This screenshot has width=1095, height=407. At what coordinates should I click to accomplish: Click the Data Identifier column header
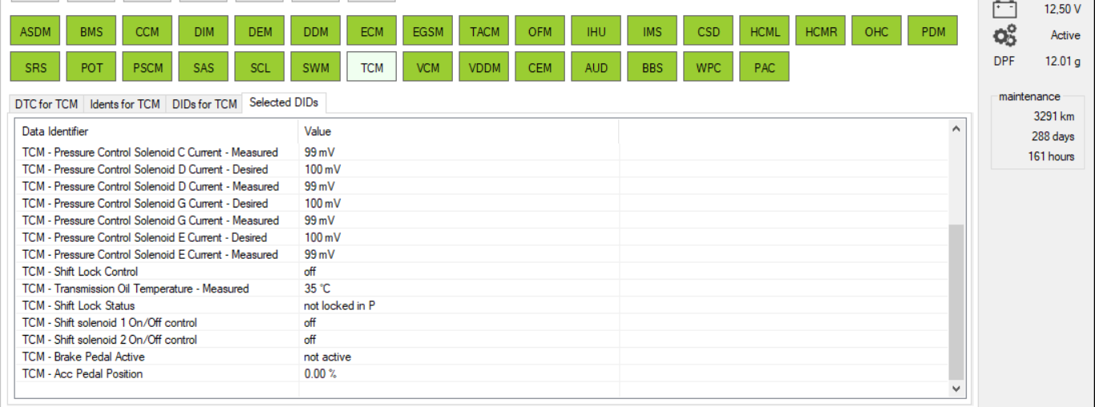pos(55,131)
